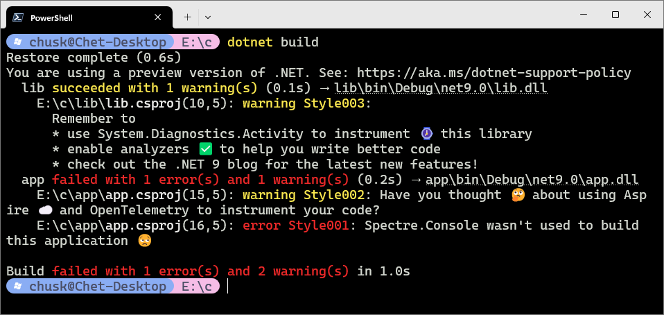Click 'System.Diagnostics.Activity' text

point(200,134)
